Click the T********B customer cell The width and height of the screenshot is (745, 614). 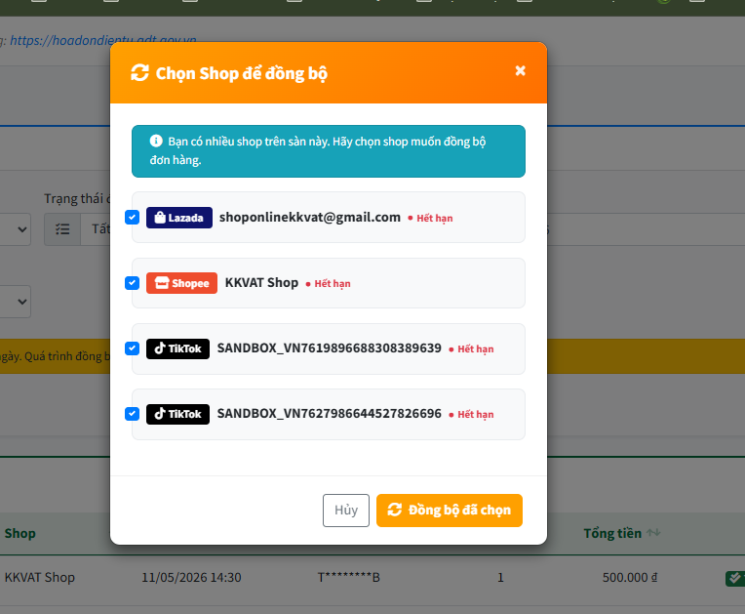349,577
